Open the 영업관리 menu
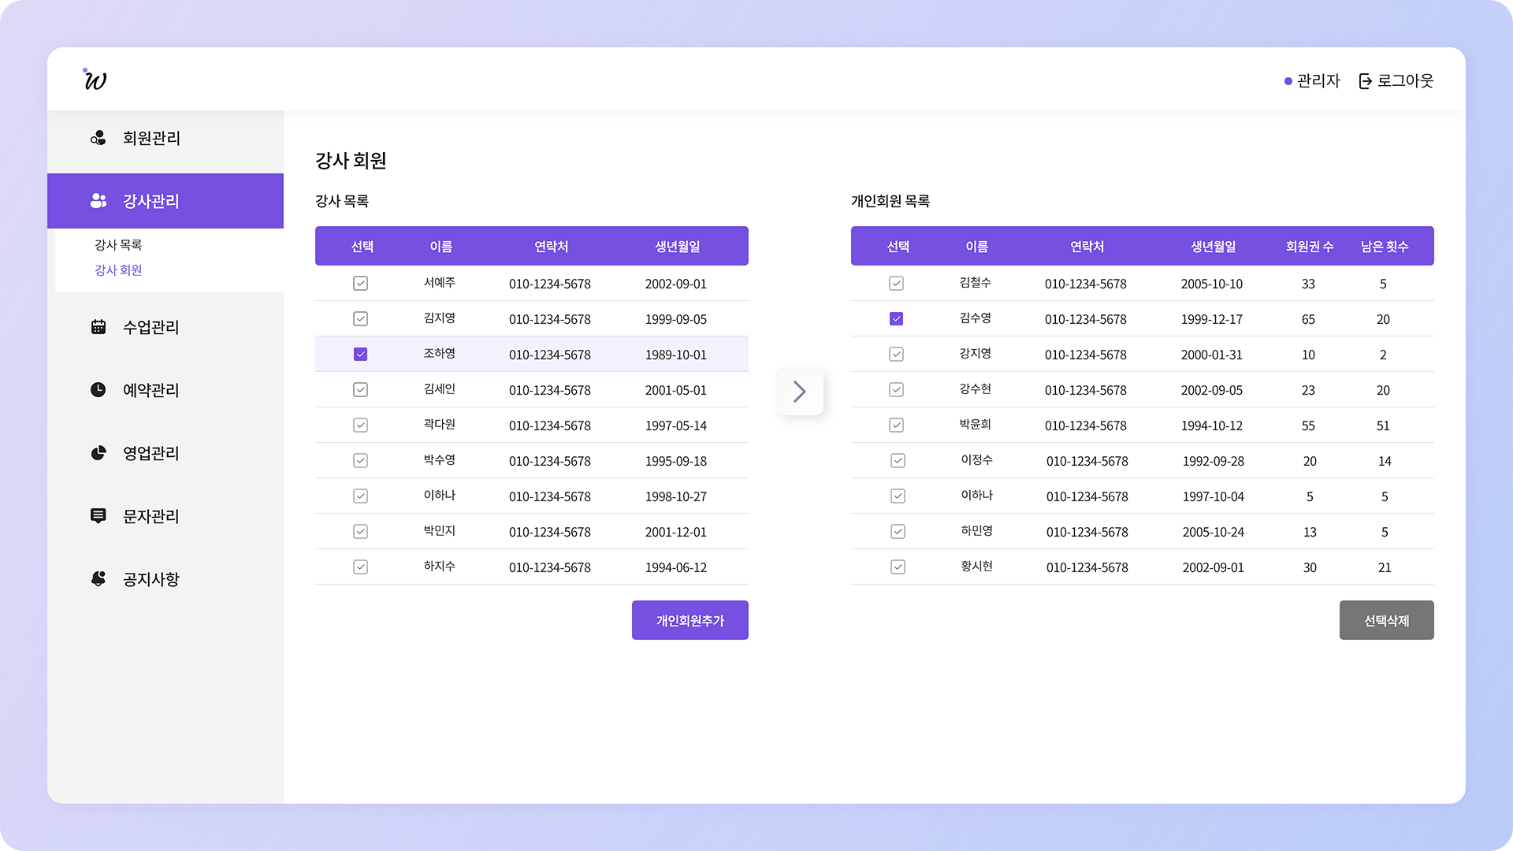Image resolution: width=1513 pixels, height=851 pixels. pos(165,453)
